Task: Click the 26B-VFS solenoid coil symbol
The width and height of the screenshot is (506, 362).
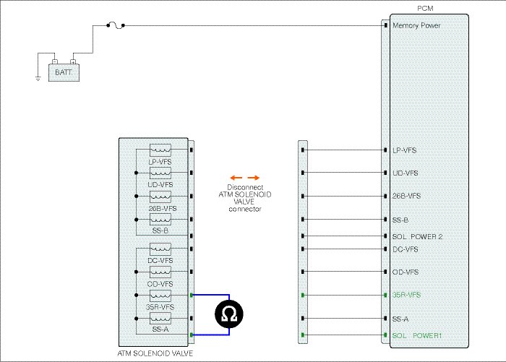Action: point(160,197)
